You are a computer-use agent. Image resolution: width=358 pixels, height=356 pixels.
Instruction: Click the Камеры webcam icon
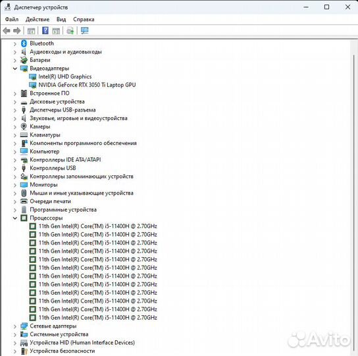(24, 127)
